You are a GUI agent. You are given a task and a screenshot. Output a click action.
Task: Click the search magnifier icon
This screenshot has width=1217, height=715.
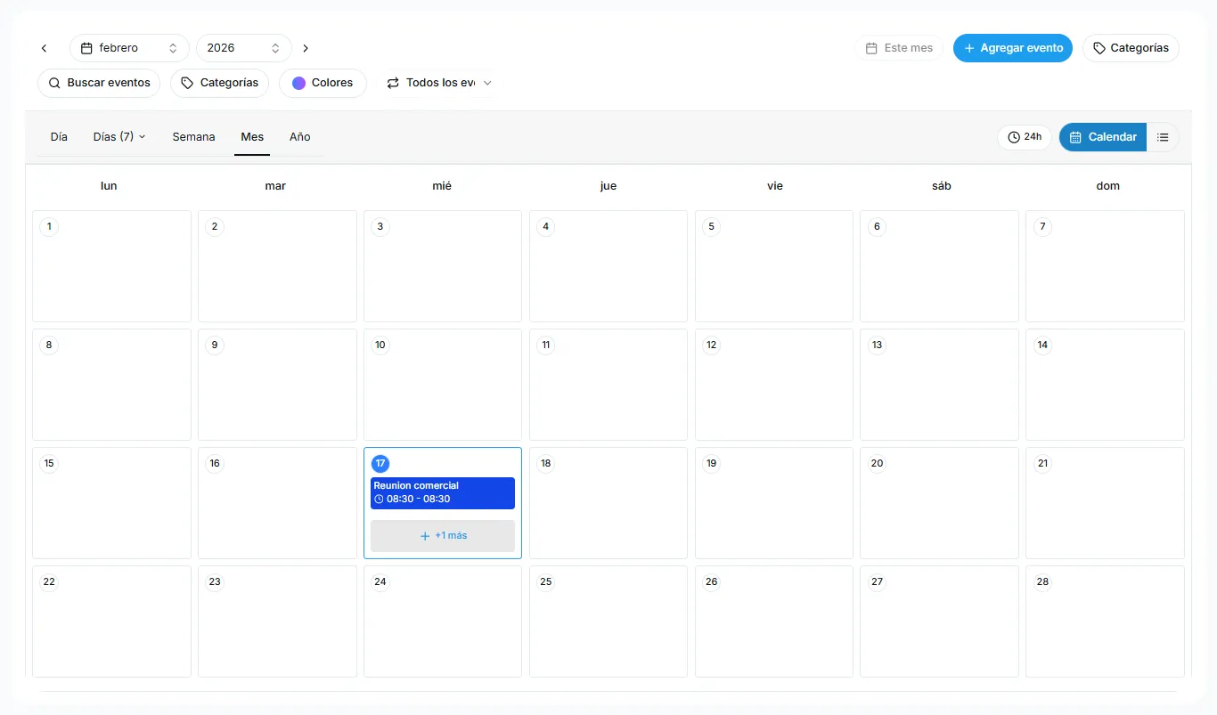click(54, 83)
